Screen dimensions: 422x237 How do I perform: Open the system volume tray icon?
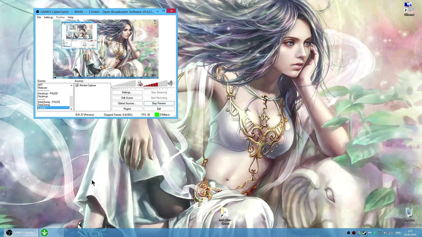(x=385, y=233)
